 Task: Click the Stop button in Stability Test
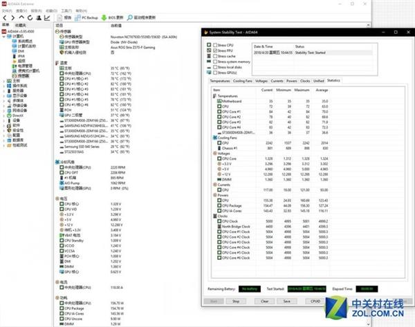(x=236, y=301)
